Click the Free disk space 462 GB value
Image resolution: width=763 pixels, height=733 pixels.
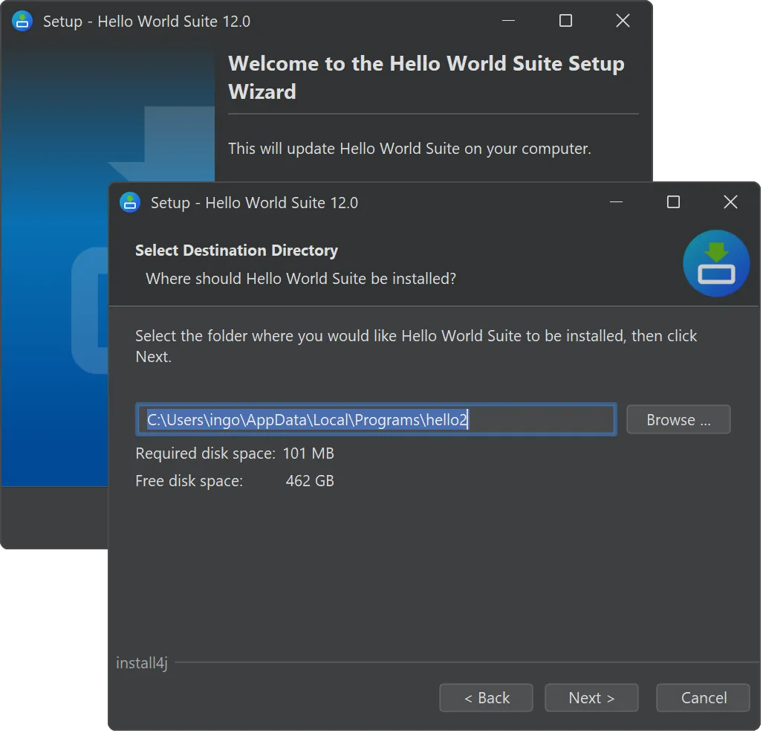pos(310,481)
